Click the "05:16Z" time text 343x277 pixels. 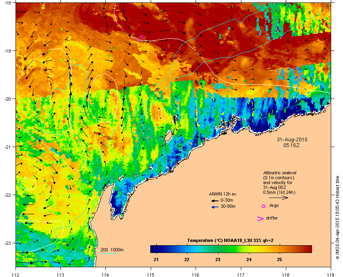coord(292,145)
